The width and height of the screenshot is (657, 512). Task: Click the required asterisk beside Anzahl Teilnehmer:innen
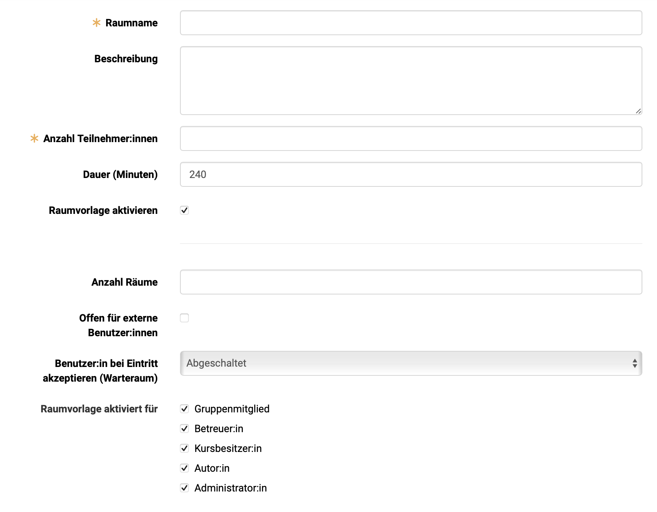34,138
